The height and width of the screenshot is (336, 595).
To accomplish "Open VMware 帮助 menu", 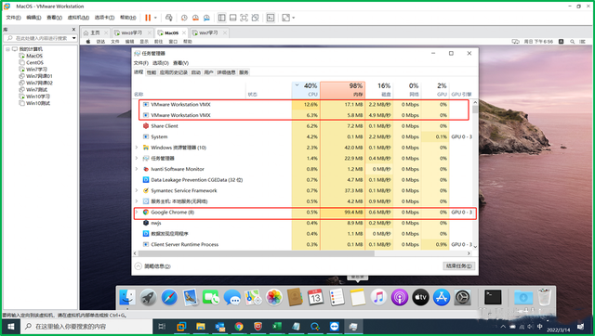I will 128,18.
